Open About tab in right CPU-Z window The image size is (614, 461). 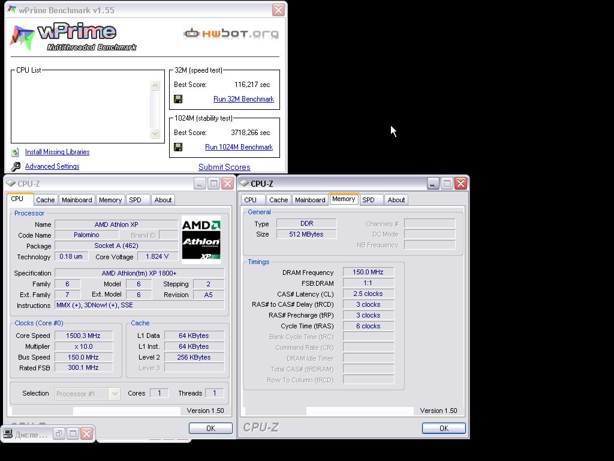[x=396, y=200]
